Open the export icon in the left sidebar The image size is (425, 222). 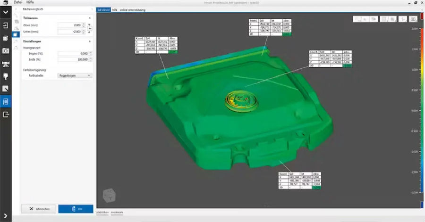5,115
